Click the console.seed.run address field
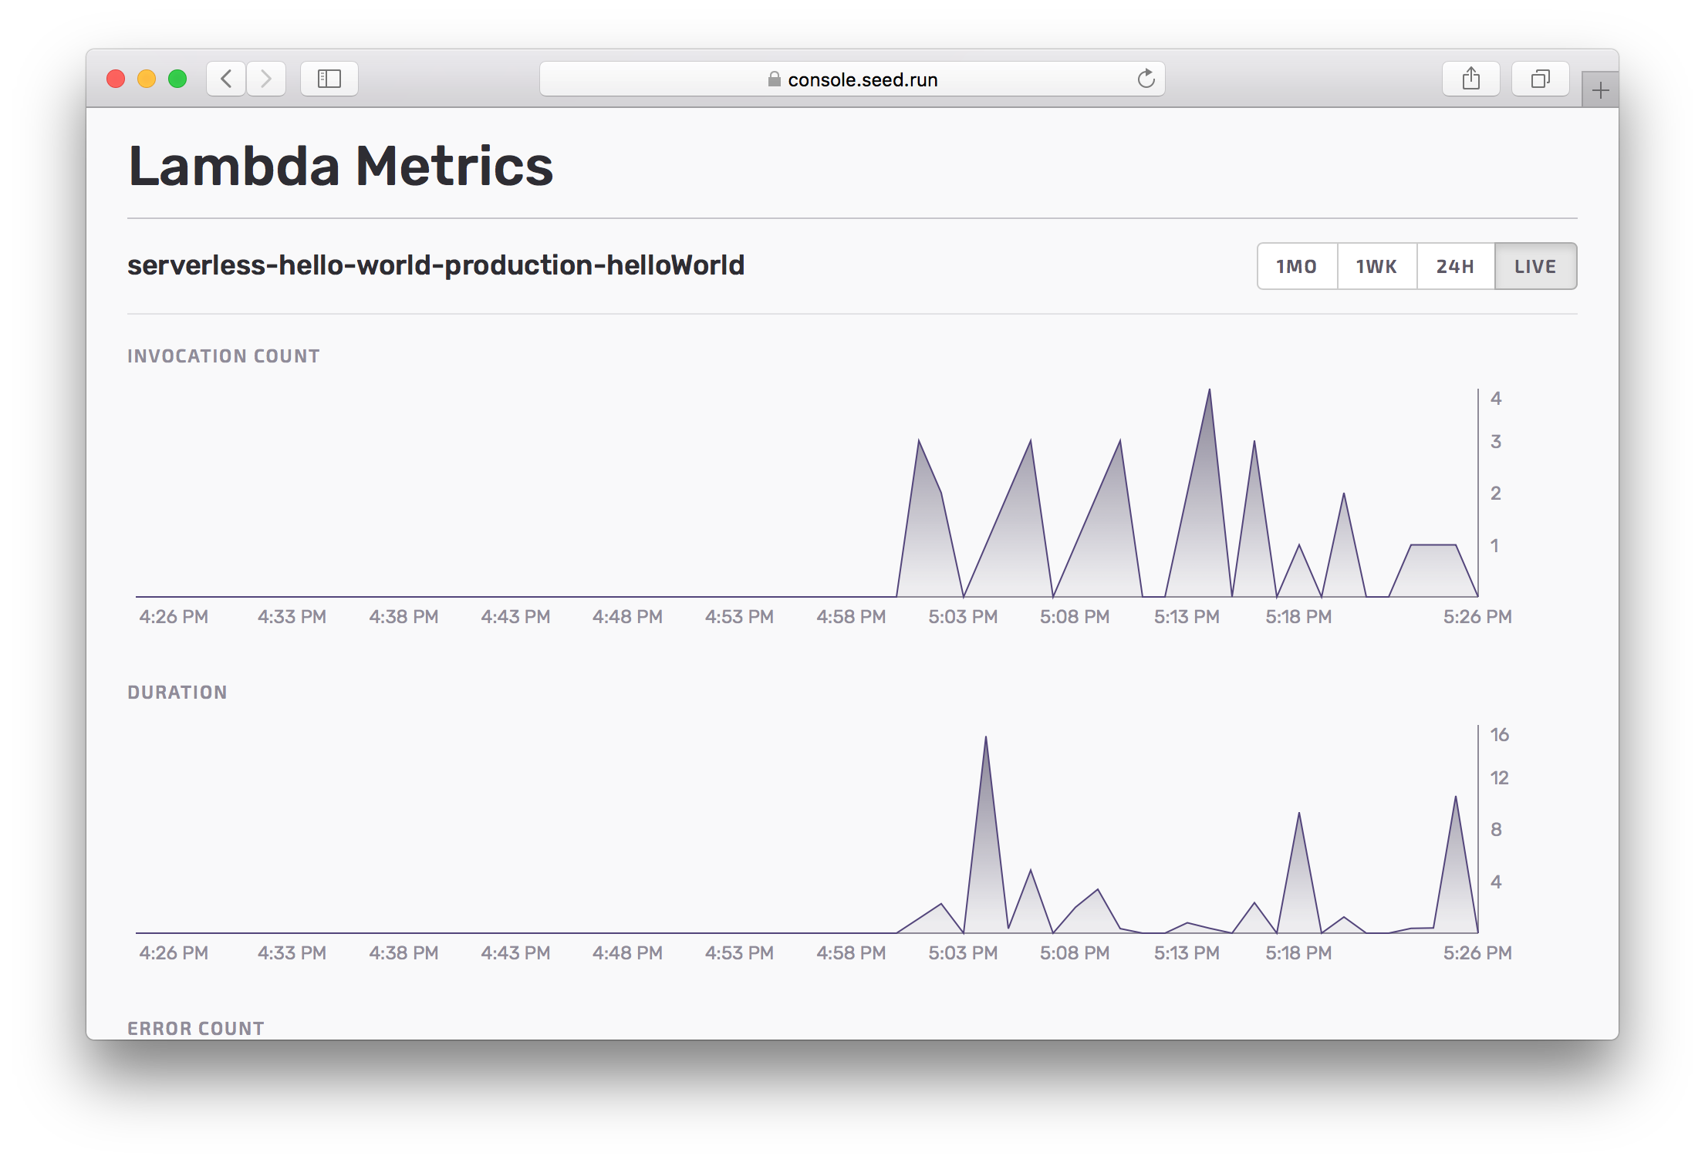The width and height of the screenshot is (1705, 1163). click(862, 79)
